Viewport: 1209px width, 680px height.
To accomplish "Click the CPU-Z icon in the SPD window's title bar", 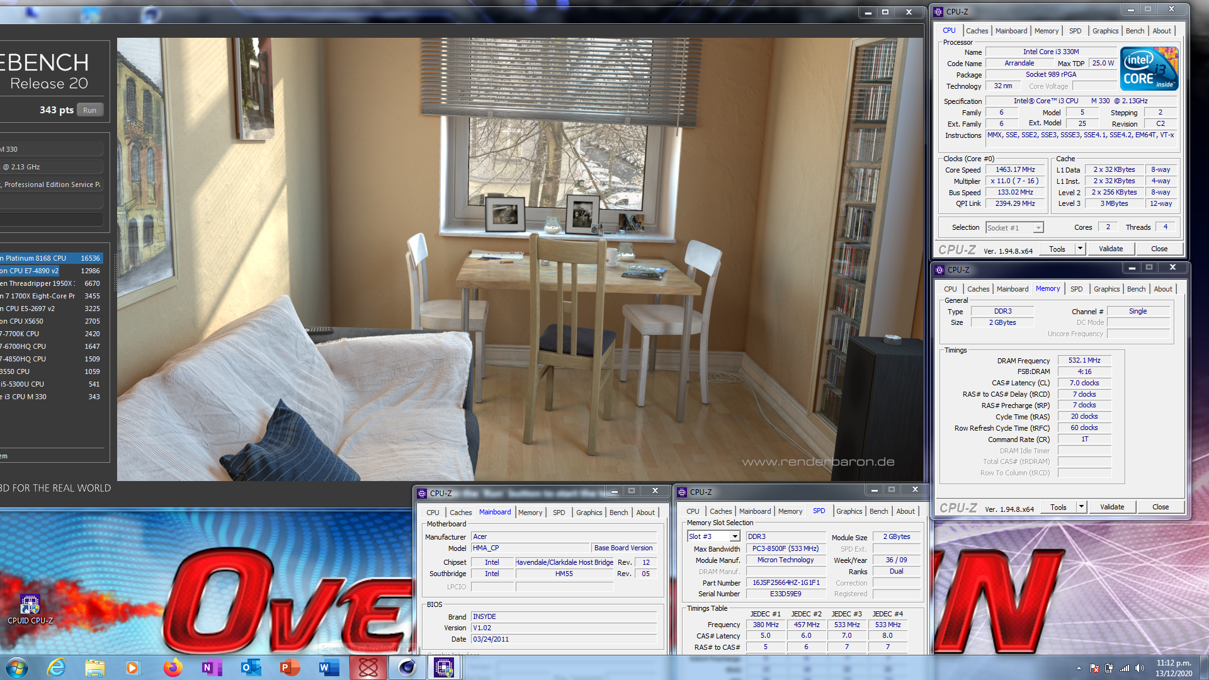I will point(682,492).
